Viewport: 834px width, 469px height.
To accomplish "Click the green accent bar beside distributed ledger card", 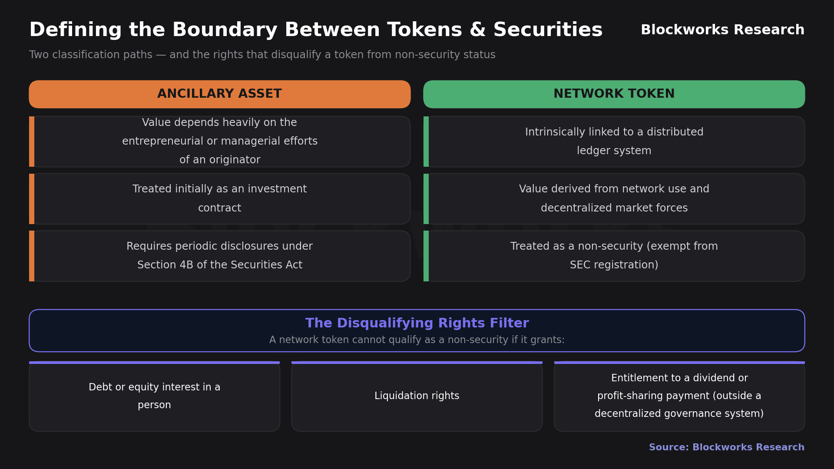I will coord(426,142).
